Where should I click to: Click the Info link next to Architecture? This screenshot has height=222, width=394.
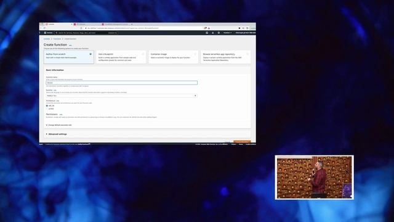57,101
